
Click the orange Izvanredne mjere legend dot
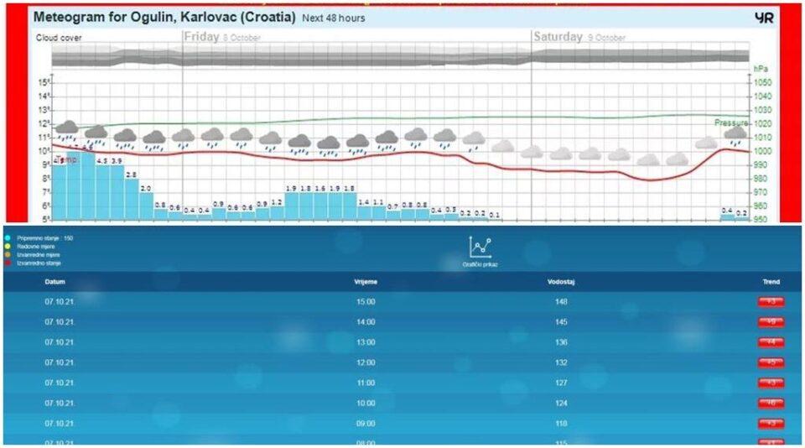[8, 254]
